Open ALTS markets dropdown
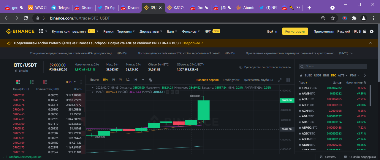The image size is (380, 160). [x=342, y=76]
